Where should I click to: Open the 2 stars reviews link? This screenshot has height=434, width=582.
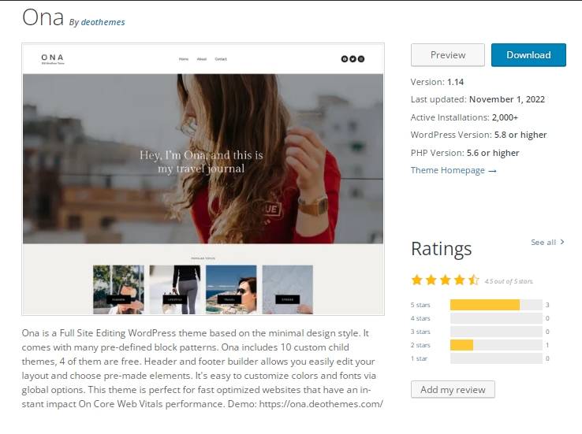pos(420,345)
